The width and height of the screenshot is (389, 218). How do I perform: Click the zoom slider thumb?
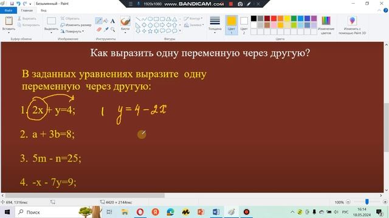[367, 202]
